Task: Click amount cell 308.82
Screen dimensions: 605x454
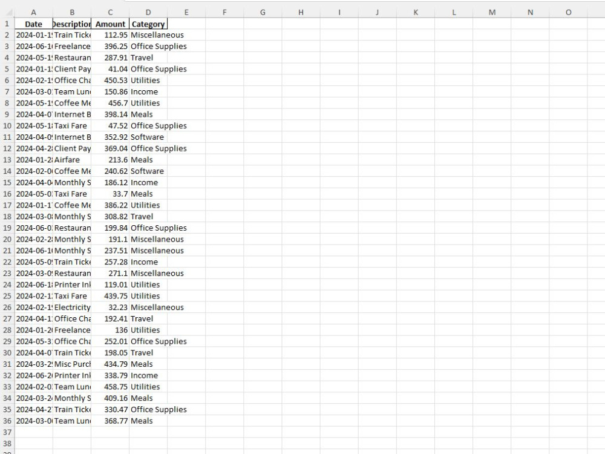Action: click(110, 217)
